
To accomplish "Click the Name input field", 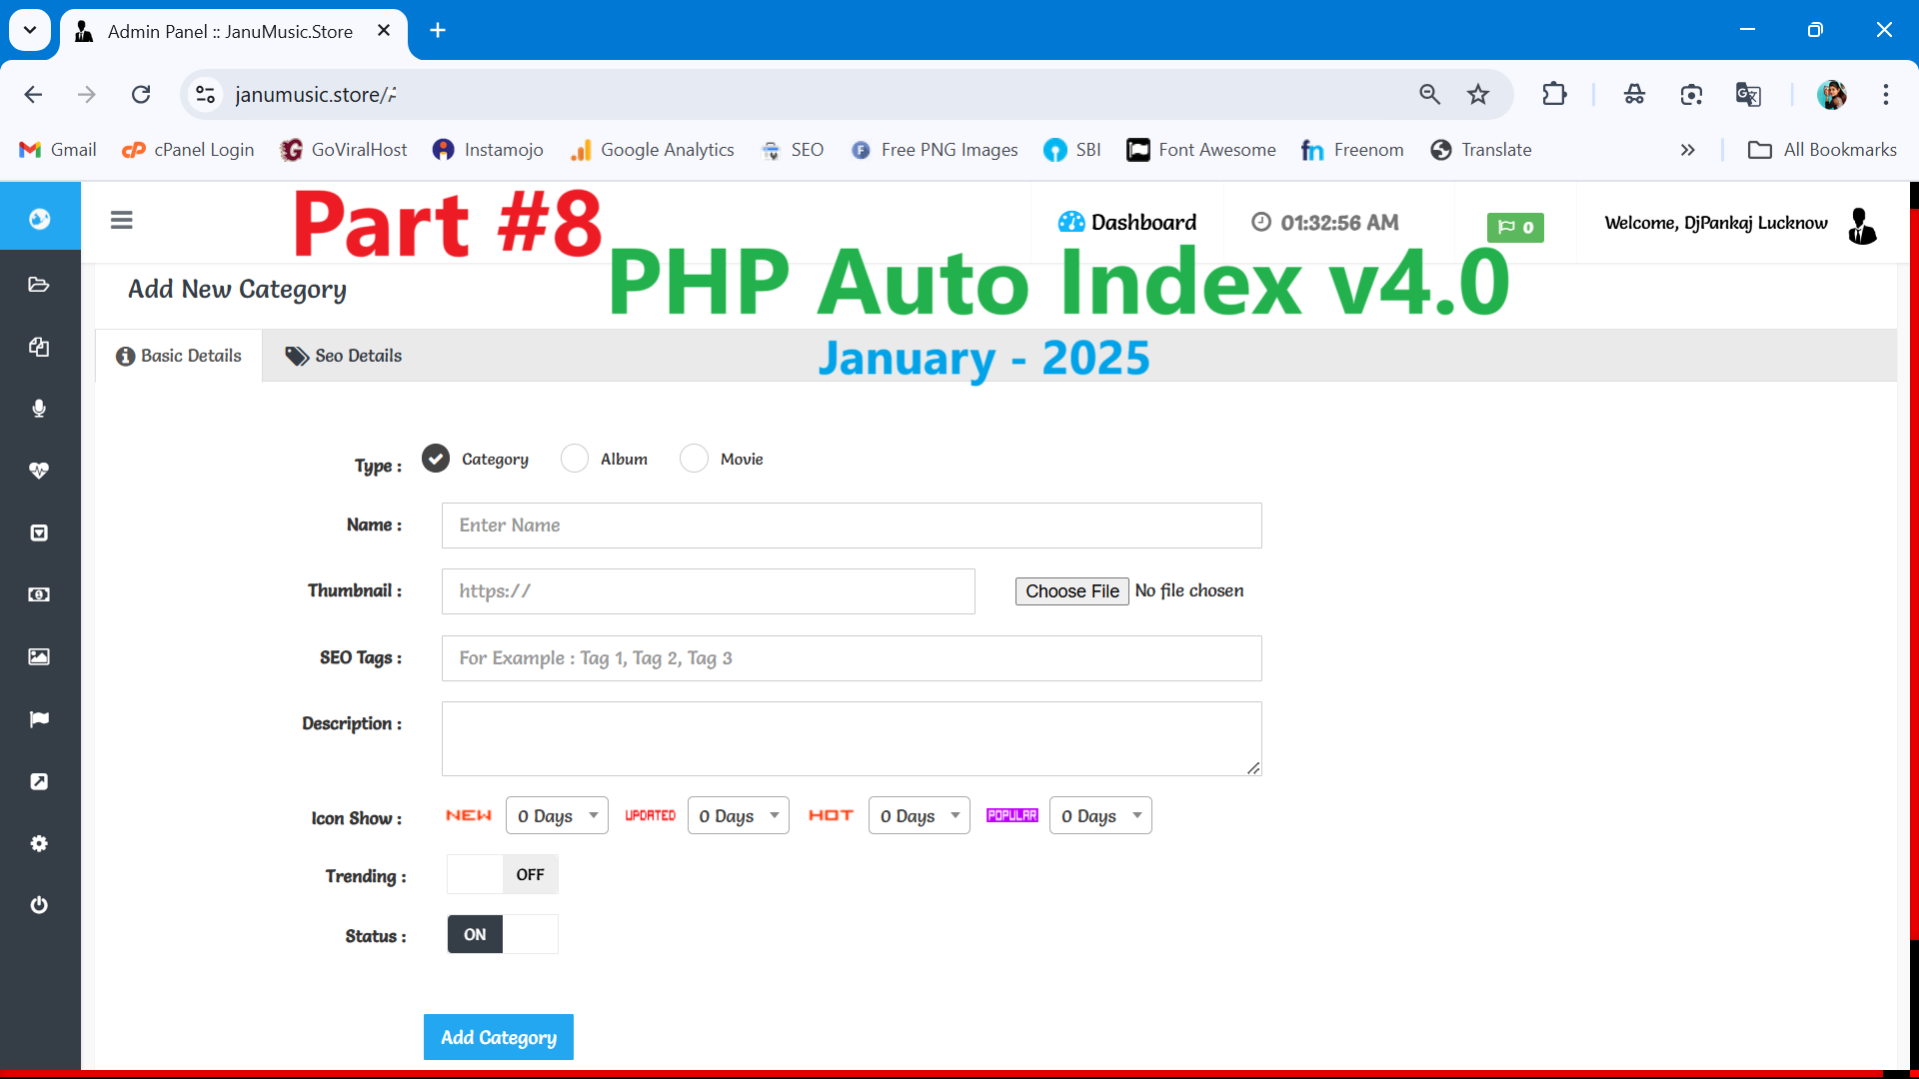I will point(851,525).
